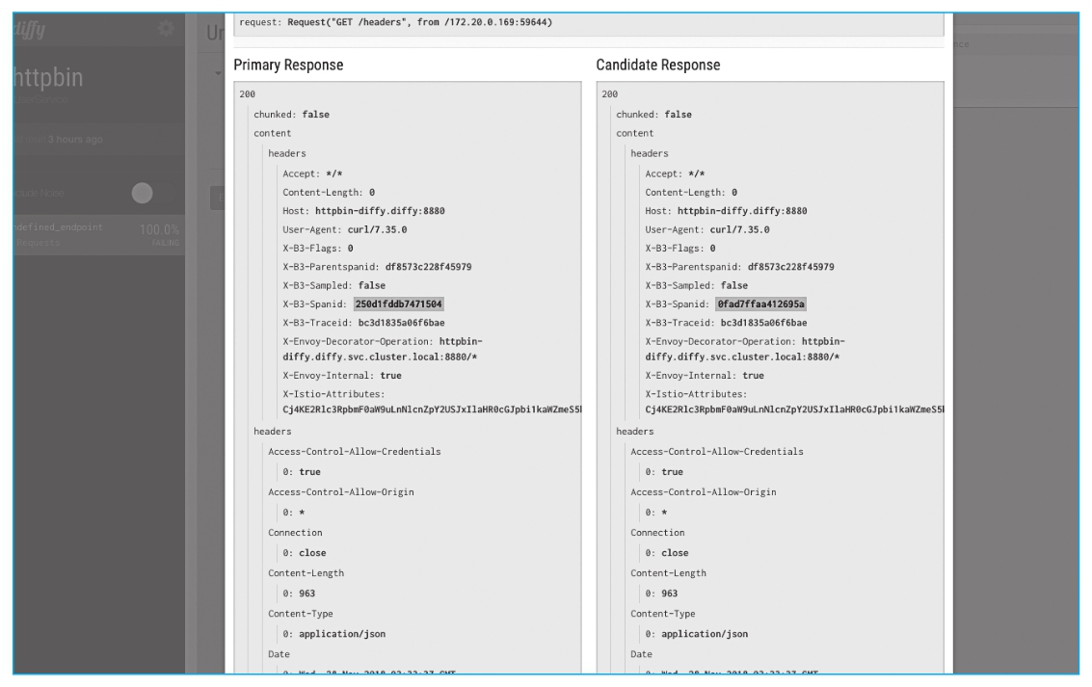Screen dimensions: 1092x687
Task: Select highlighted Candidate span ID 0fad7ffaa412695a
Action: click(760, 304)
